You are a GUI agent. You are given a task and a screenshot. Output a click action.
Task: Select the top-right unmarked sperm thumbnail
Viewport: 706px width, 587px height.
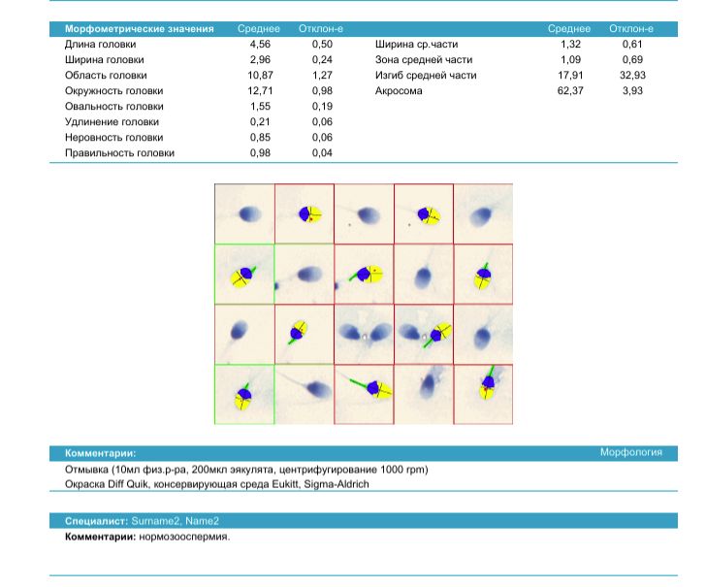click(483, 213)
